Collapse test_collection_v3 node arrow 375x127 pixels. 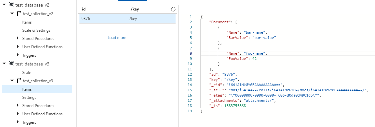[x=12, y=81]
